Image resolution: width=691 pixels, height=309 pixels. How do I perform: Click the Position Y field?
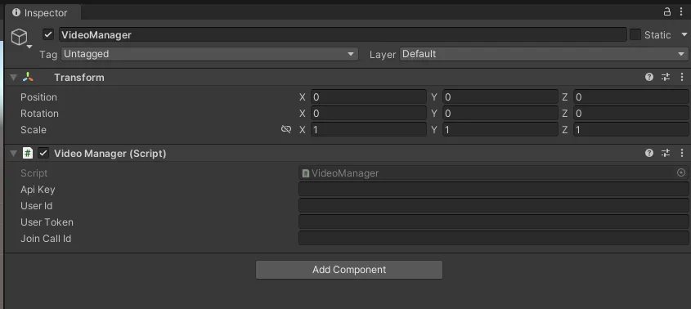tap(500, 97)
